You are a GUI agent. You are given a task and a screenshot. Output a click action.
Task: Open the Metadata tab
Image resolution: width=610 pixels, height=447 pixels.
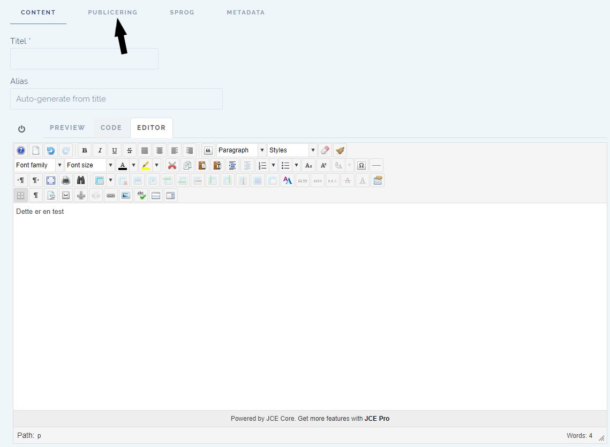coord(245,12)
